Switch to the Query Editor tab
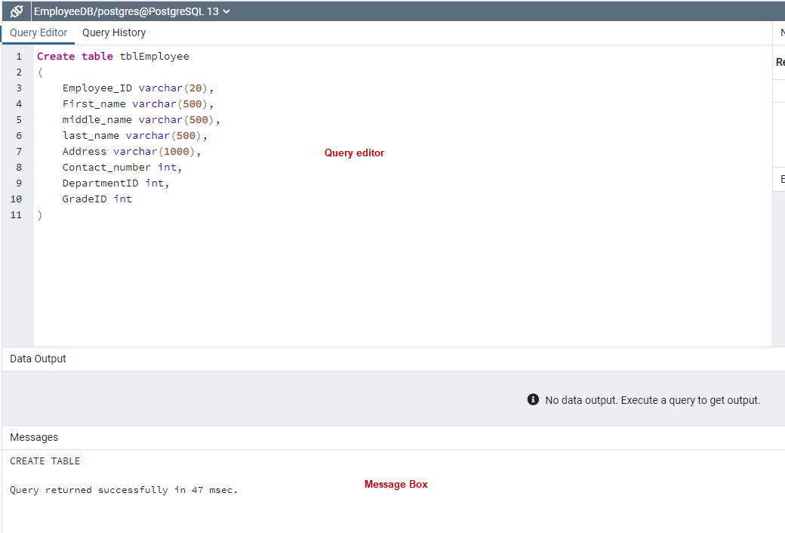The image size is (785, 533). pyautogui.click(x=38, y=32)
